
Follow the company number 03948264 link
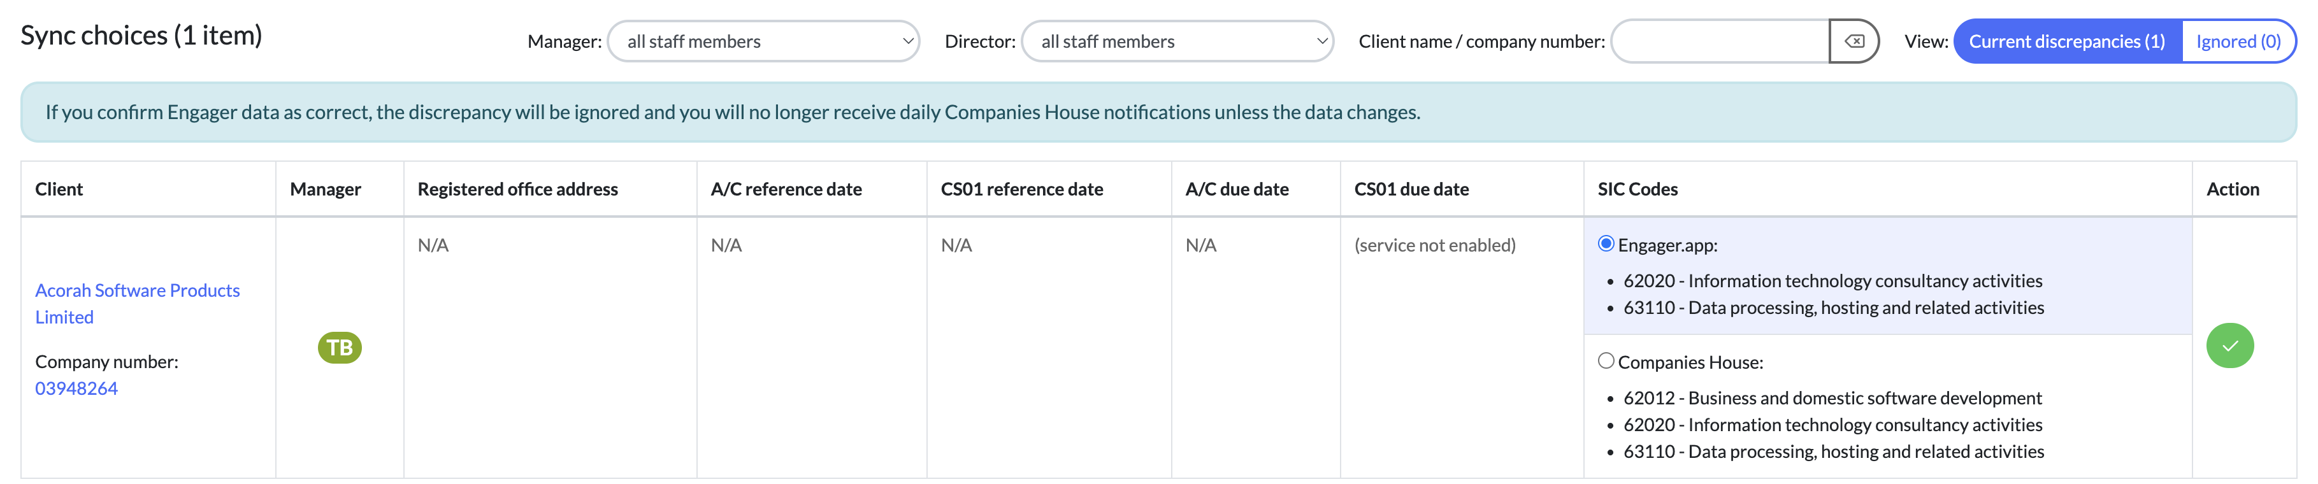(x=76, y=388)
